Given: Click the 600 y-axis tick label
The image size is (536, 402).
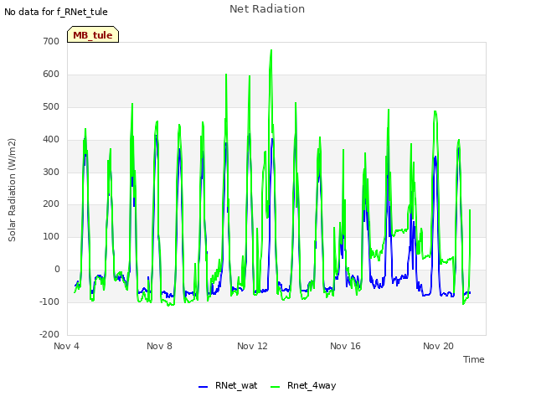Looking at the screenshot, I should tap(51, 75).
